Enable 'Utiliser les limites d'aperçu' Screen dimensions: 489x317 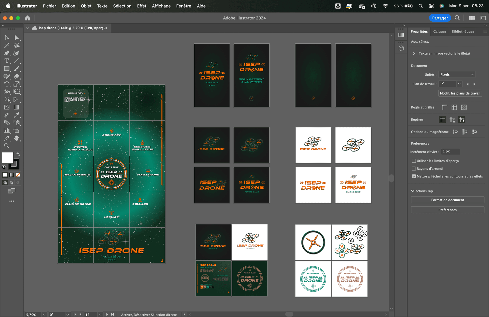click(x=414, y=161)
